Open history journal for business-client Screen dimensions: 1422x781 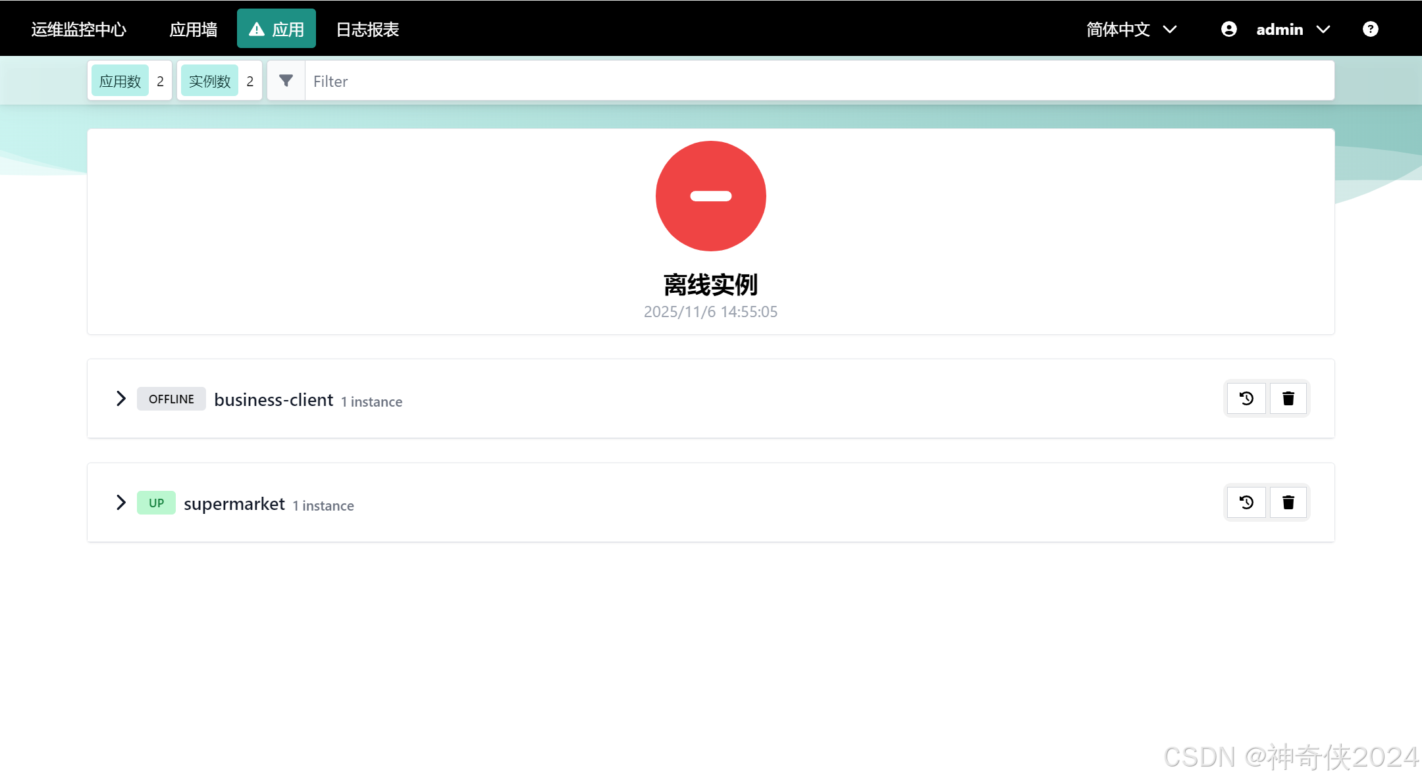(1246, 399)
